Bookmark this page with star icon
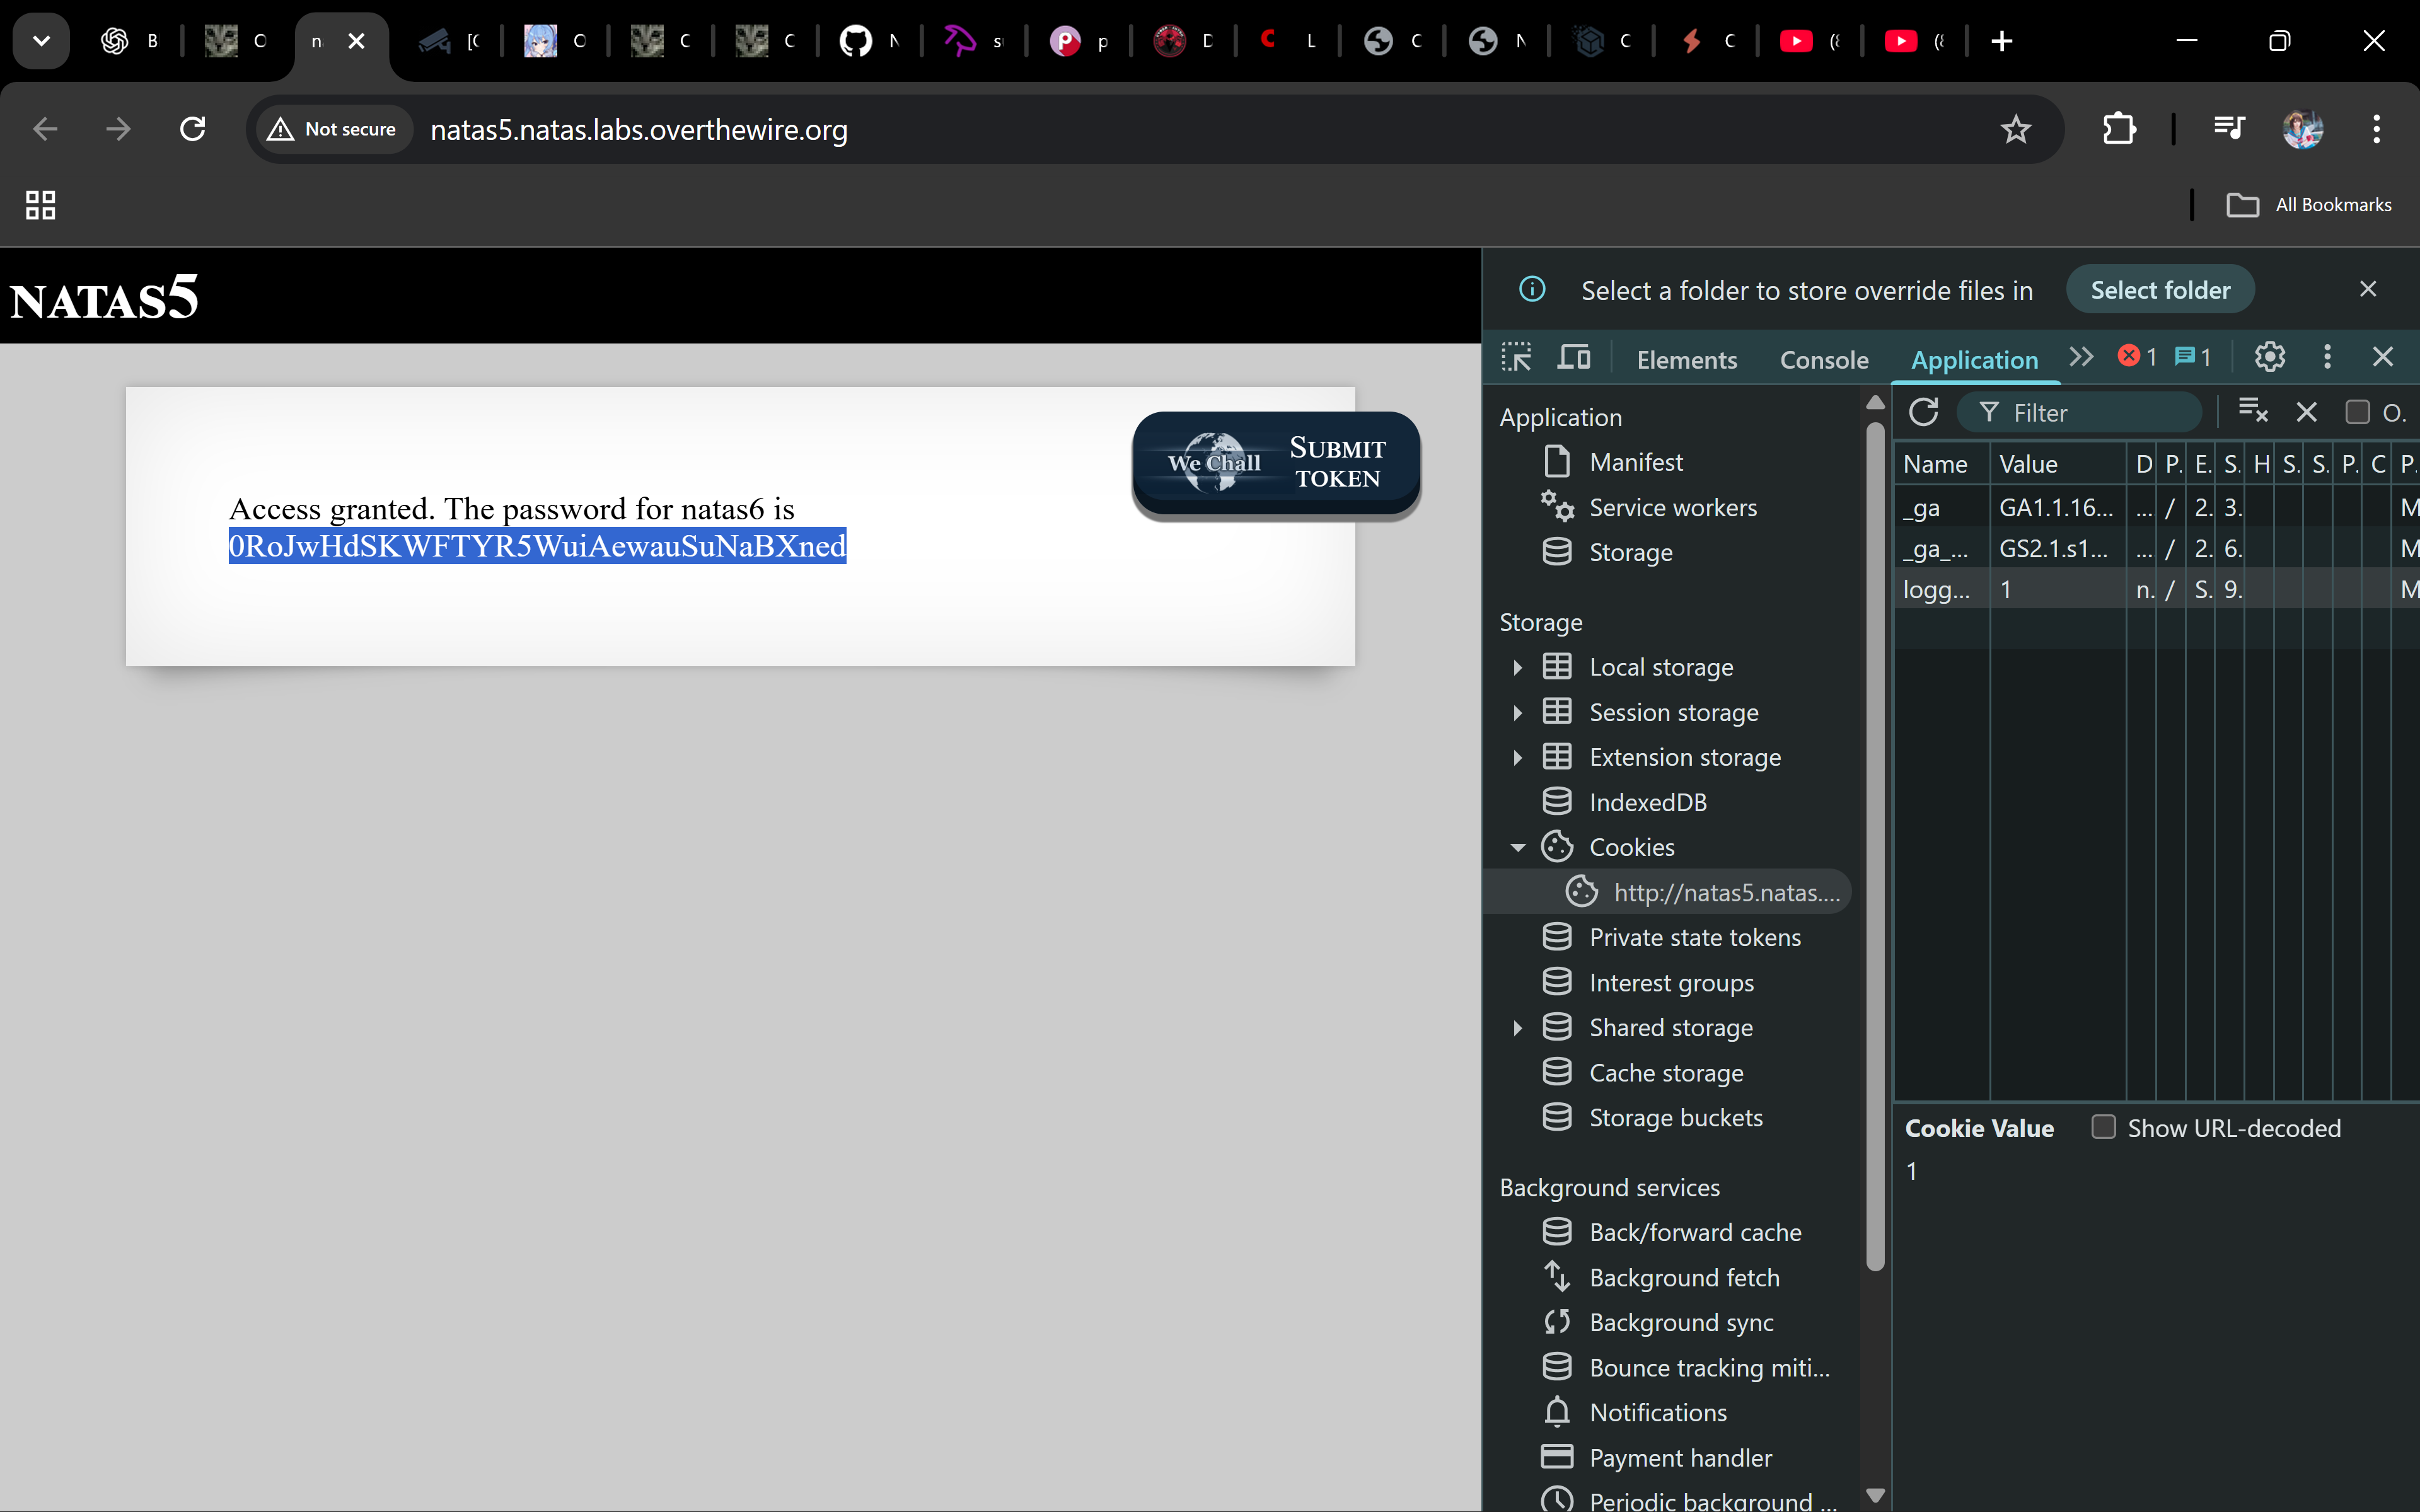 2015,129
